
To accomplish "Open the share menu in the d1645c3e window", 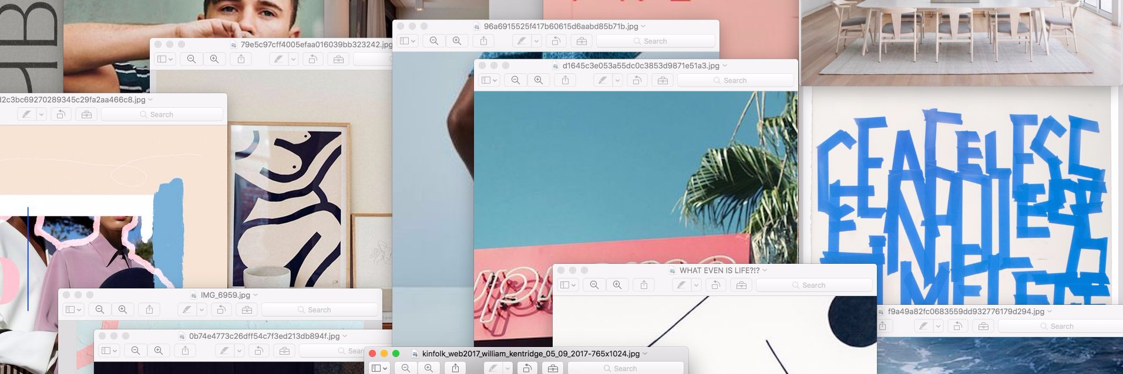I will click(x=565, y=80).
